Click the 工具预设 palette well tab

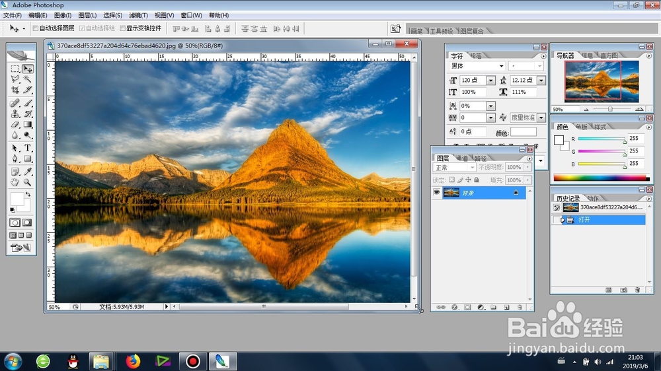click(442, 31)
